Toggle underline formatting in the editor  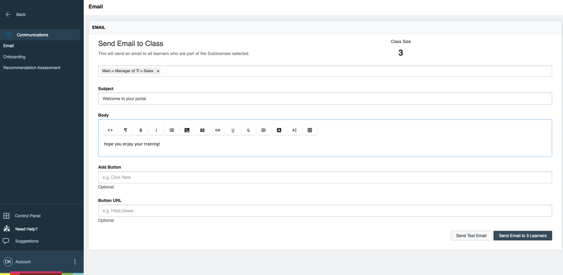coord(233,130)
